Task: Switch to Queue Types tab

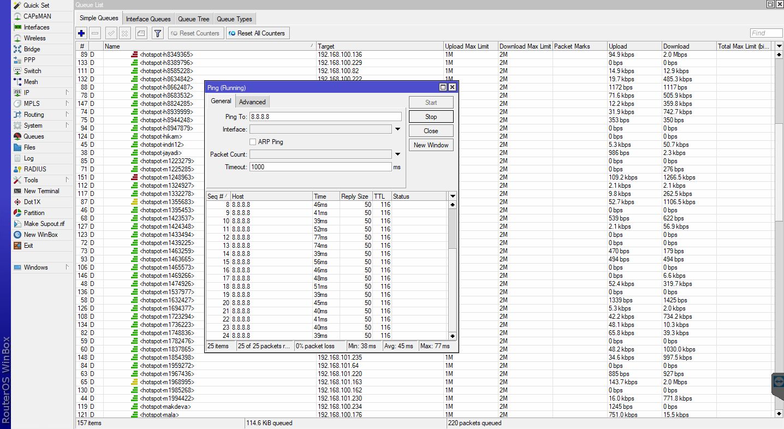Action: click(x=234, y=19)
